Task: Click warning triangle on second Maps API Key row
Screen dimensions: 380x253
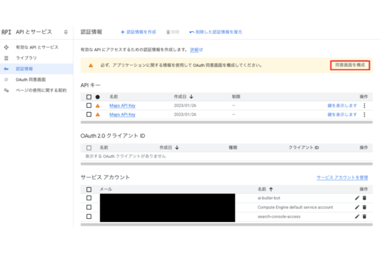Action: point(98,114)
